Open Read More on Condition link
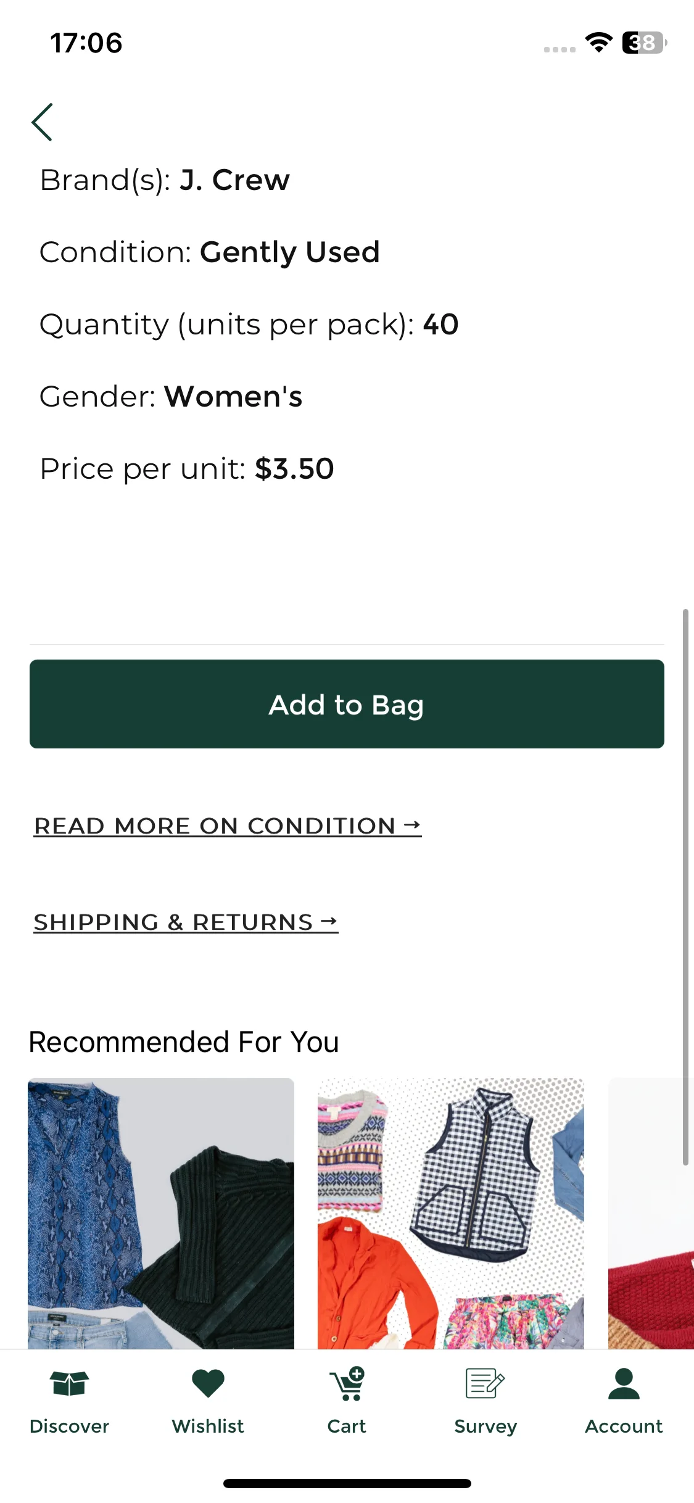Screen dimensions: 694x1503 pyautogui.click(x=228, y=826)
